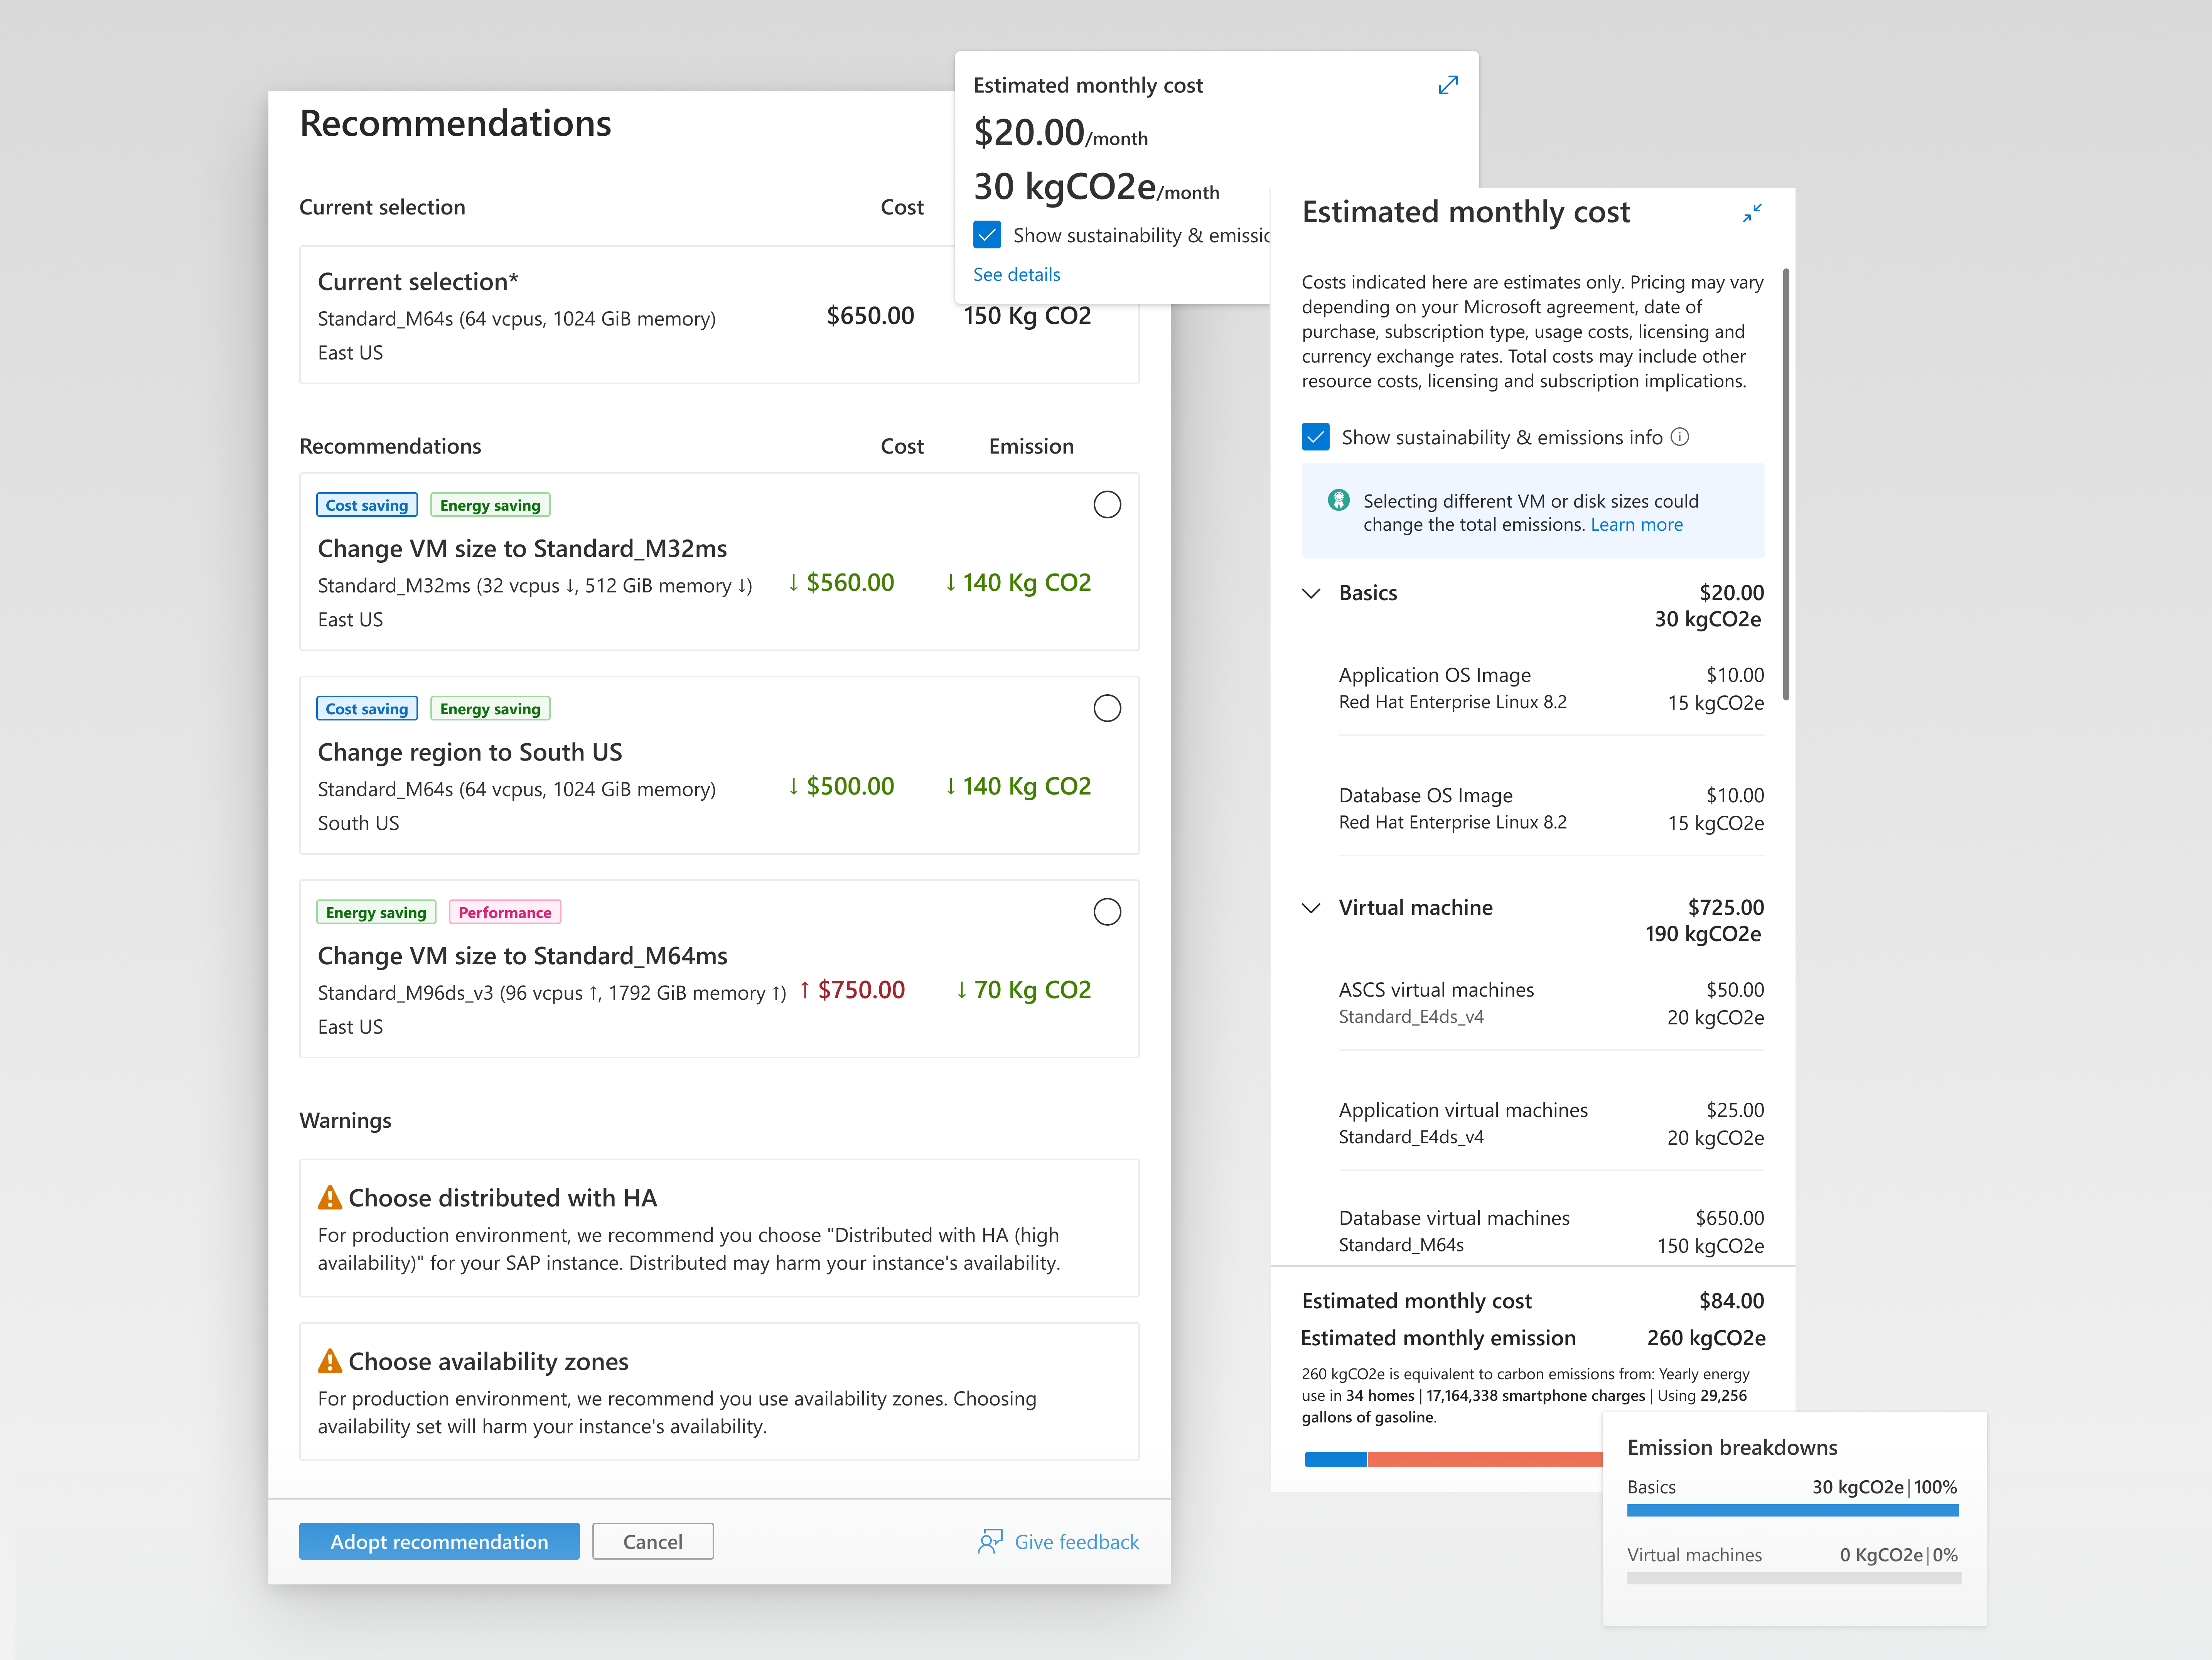Select the Change region to South US radio

1107,708
